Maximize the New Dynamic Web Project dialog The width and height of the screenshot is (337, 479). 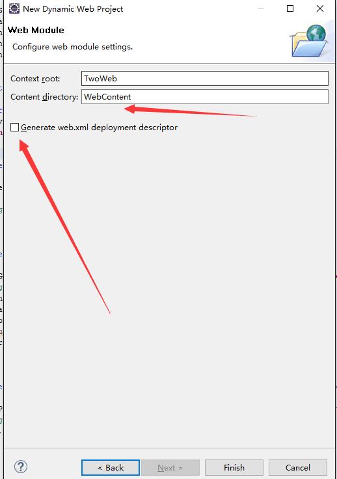coord(290,8)
